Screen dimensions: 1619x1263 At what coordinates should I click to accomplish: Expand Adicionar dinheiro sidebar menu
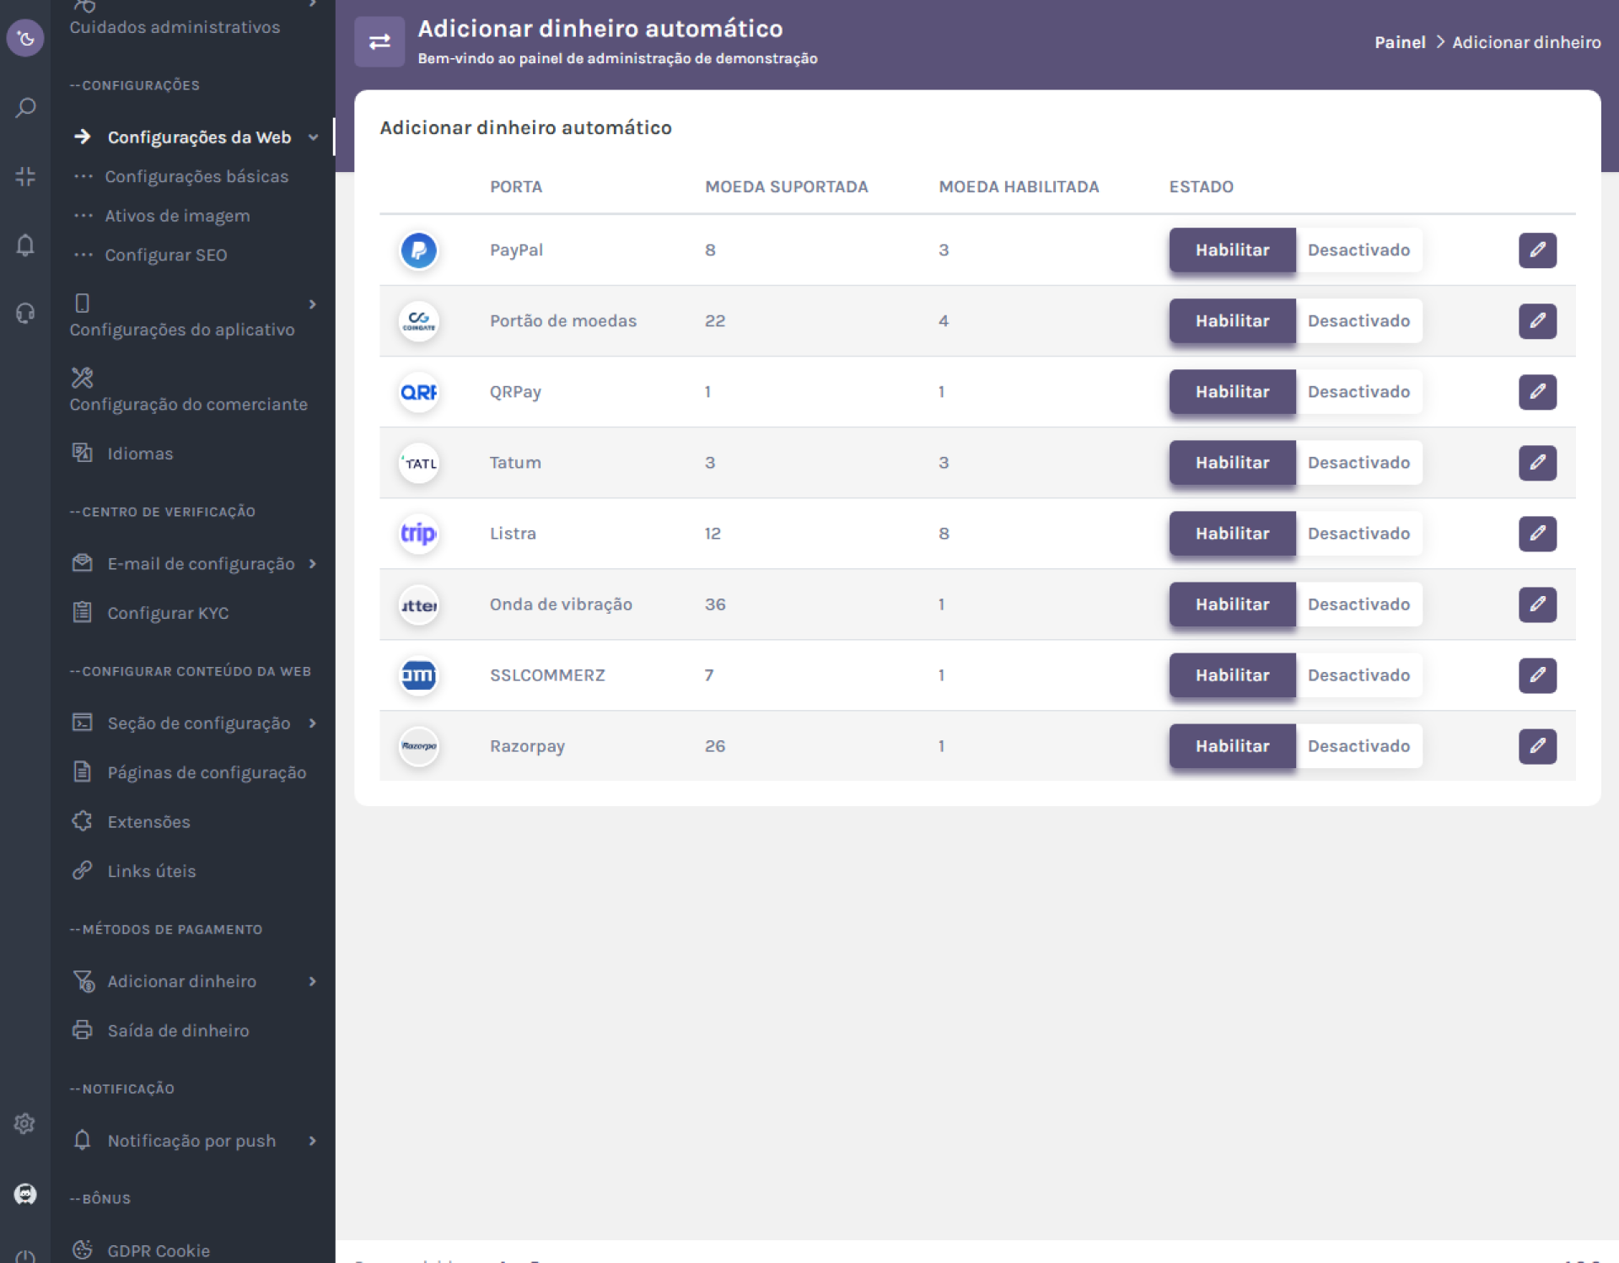point(313,981)
